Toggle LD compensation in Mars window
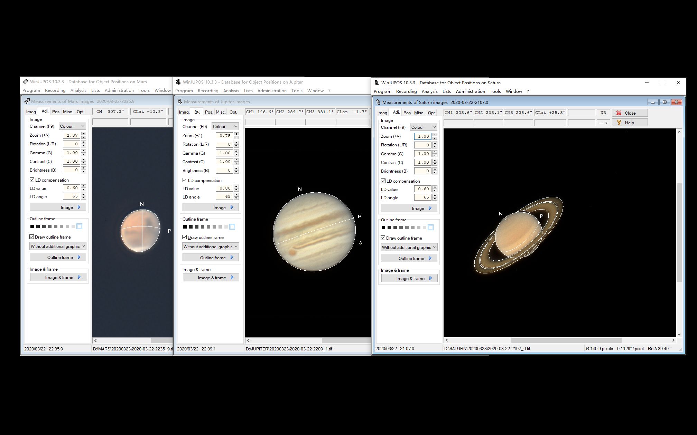697x435 pixels. pyautogui.click(x=32, y=180)
